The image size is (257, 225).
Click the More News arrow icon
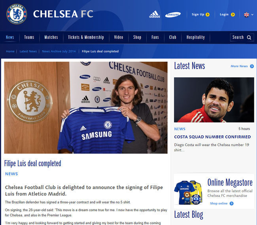(252, 66)
